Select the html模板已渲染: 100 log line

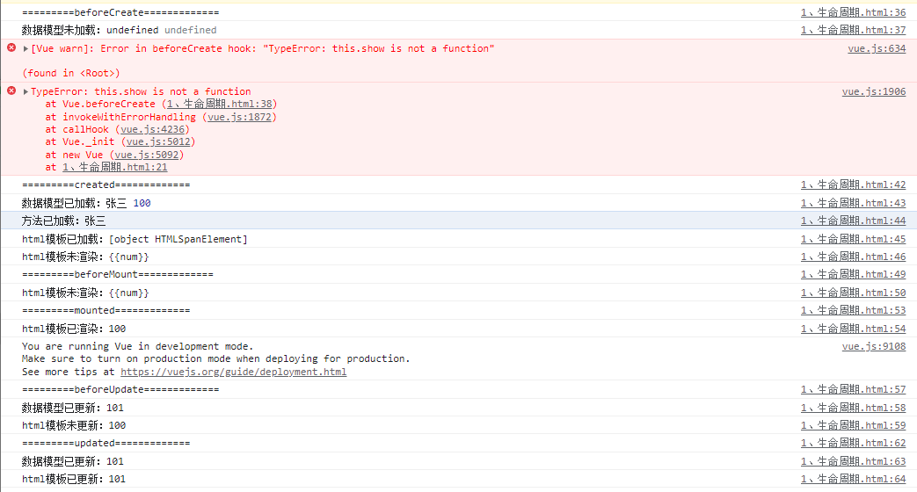pyautogui.click(x=74, y=329)
